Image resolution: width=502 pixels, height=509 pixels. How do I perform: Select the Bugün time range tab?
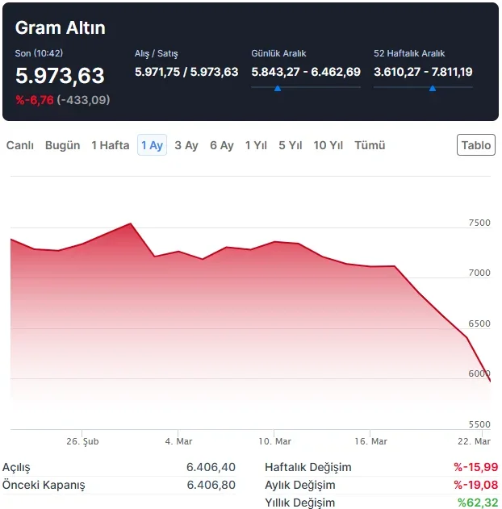[x=62, y=145]
